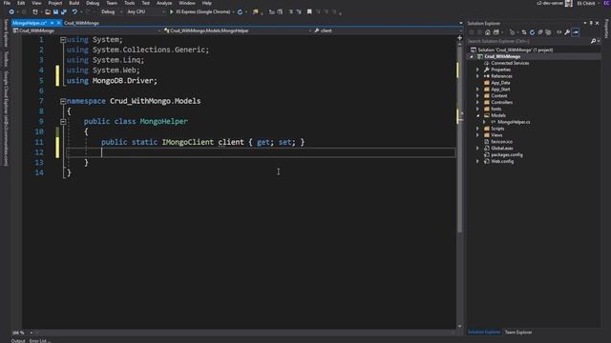Click the comment-out lines toolbar icon
Viewport: 611px width, 343px height.
[290, 12]
